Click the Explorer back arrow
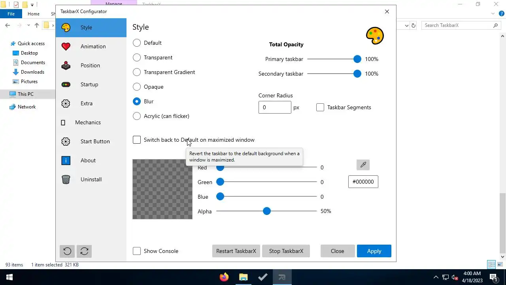This screenshot has height=285, width=506. click(8, 25)
